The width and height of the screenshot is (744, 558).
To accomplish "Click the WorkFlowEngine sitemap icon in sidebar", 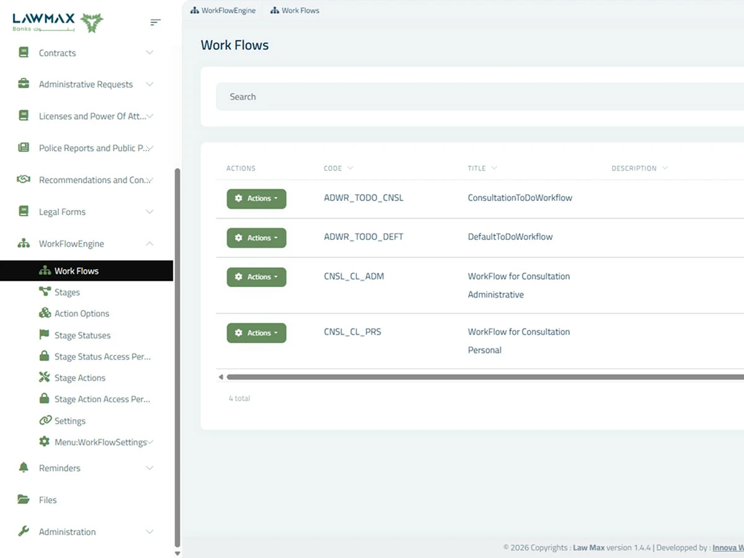I will [24, 244].
